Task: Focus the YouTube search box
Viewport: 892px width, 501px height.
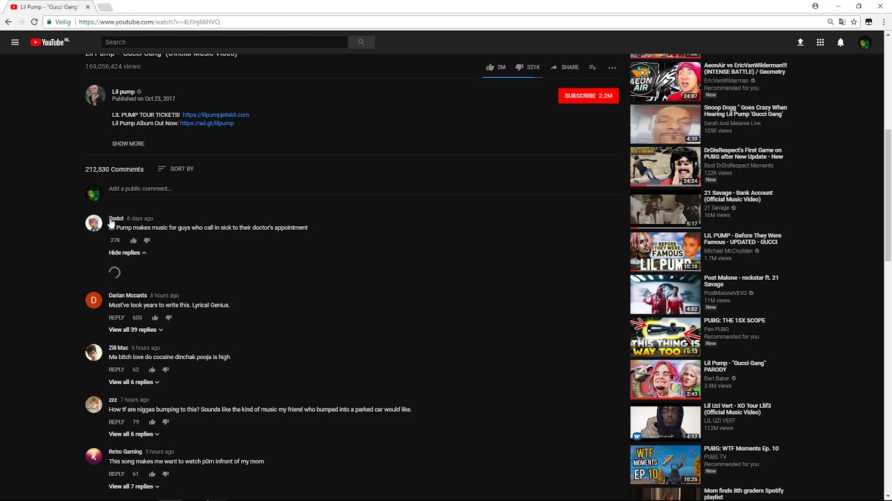Action: pos(224,42)
